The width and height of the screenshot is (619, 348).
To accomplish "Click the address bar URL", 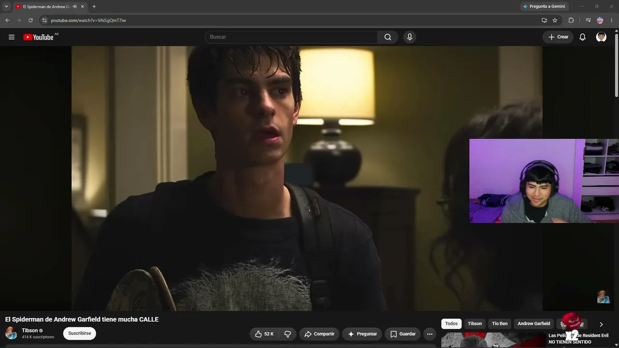I will (x=88, y=20).
